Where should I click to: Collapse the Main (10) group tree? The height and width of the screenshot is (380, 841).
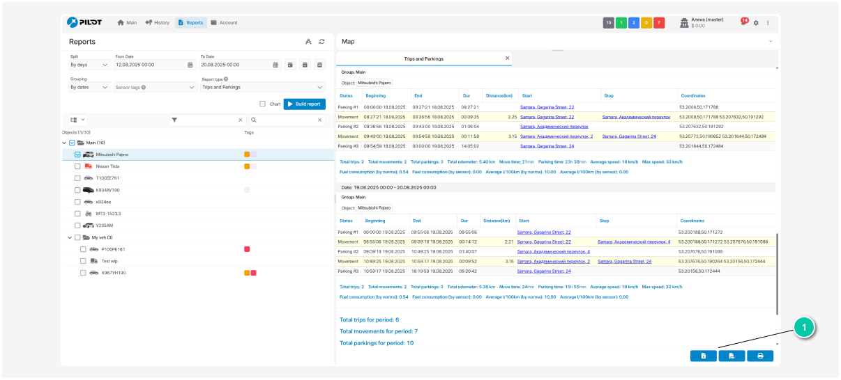point(64,143)
